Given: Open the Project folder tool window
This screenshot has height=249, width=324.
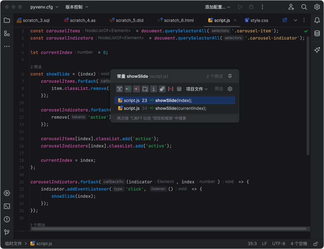Looking at the screenshot, I should tap(7, 20).
